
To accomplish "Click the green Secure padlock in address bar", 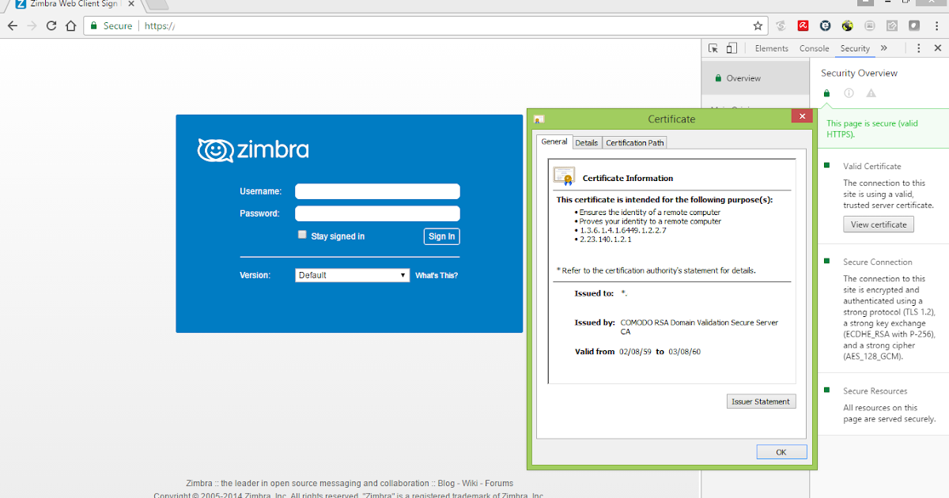I will (x=93, y=26).
